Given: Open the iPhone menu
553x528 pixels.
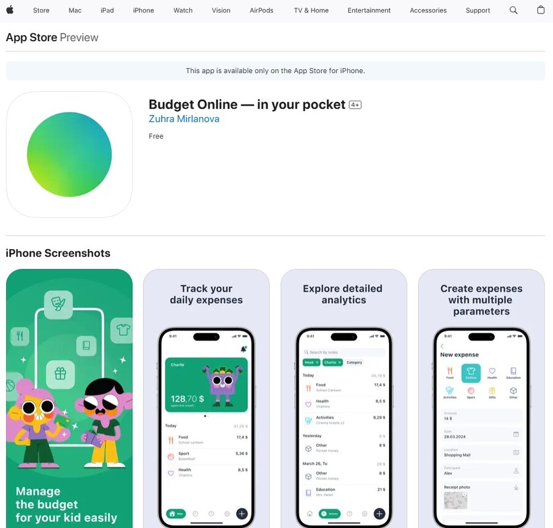Looking at the screenshot, I should (x=144, y=10).
